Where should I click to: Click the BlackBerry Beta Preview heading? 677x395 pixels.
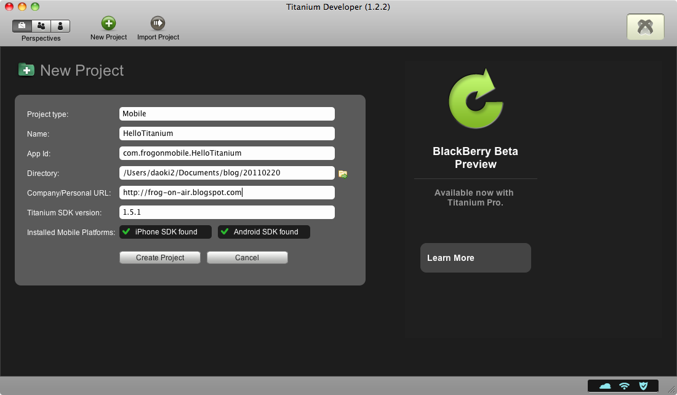(475, 158)
